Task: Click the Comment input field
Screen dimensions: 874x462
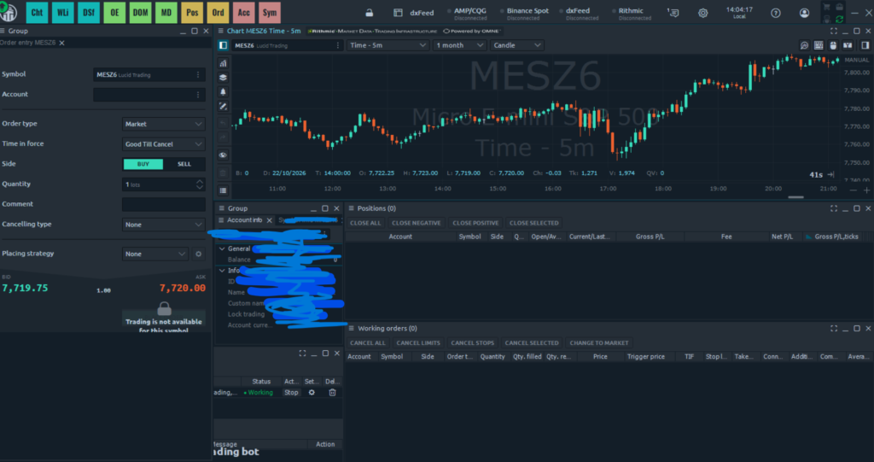Action: coord(163,204)
